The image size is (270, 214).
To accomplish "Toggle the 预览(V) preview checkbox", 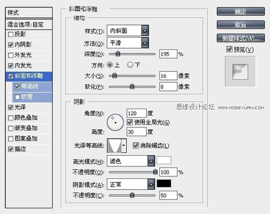I will 230,49.
